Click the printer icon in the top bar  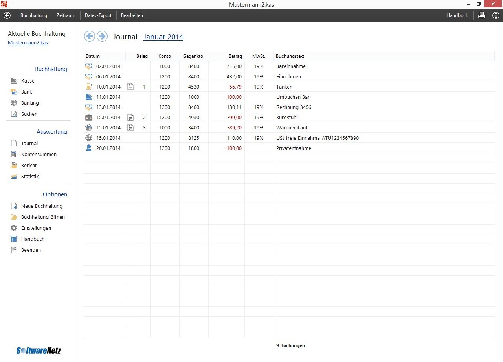click(482, 15)
